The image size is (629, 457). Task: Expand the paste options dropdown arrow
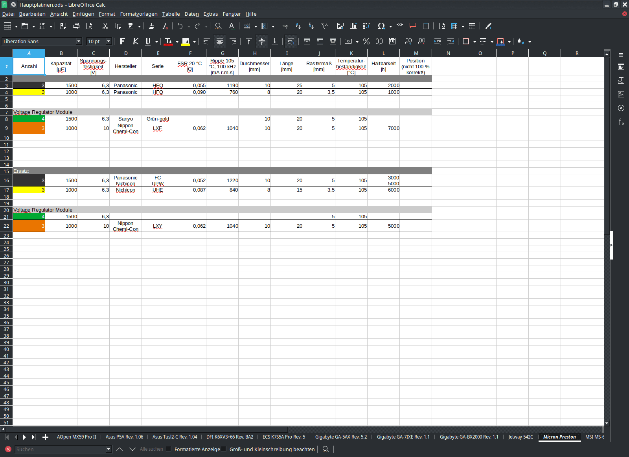139,26
